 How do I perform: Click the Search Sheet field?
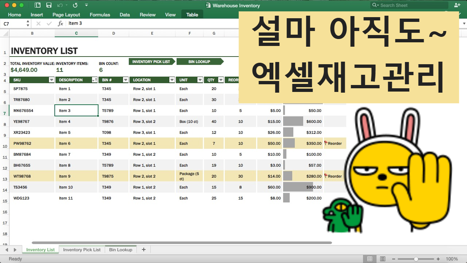(409, 5)
